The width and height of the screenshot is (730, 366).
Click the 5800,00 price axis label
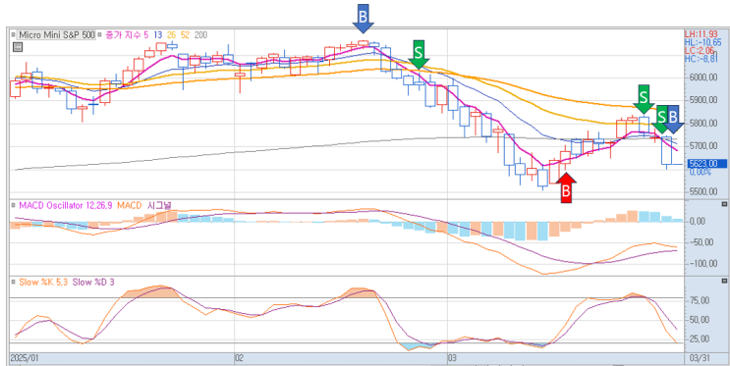[702, 124]
